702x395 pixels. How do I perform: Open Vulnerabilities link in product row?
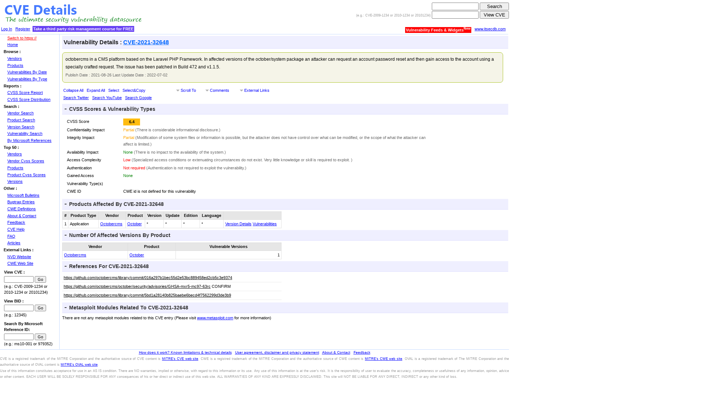tap(265, 224)
